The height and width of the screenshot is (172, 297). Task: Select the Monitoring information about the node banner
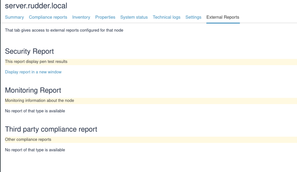click(151, 101)
